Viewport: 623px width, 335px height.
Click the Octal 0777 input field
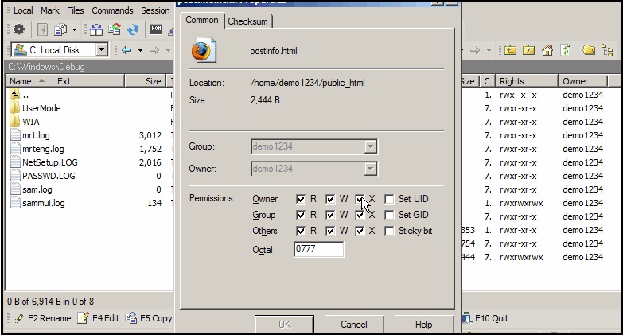point(318,249)
